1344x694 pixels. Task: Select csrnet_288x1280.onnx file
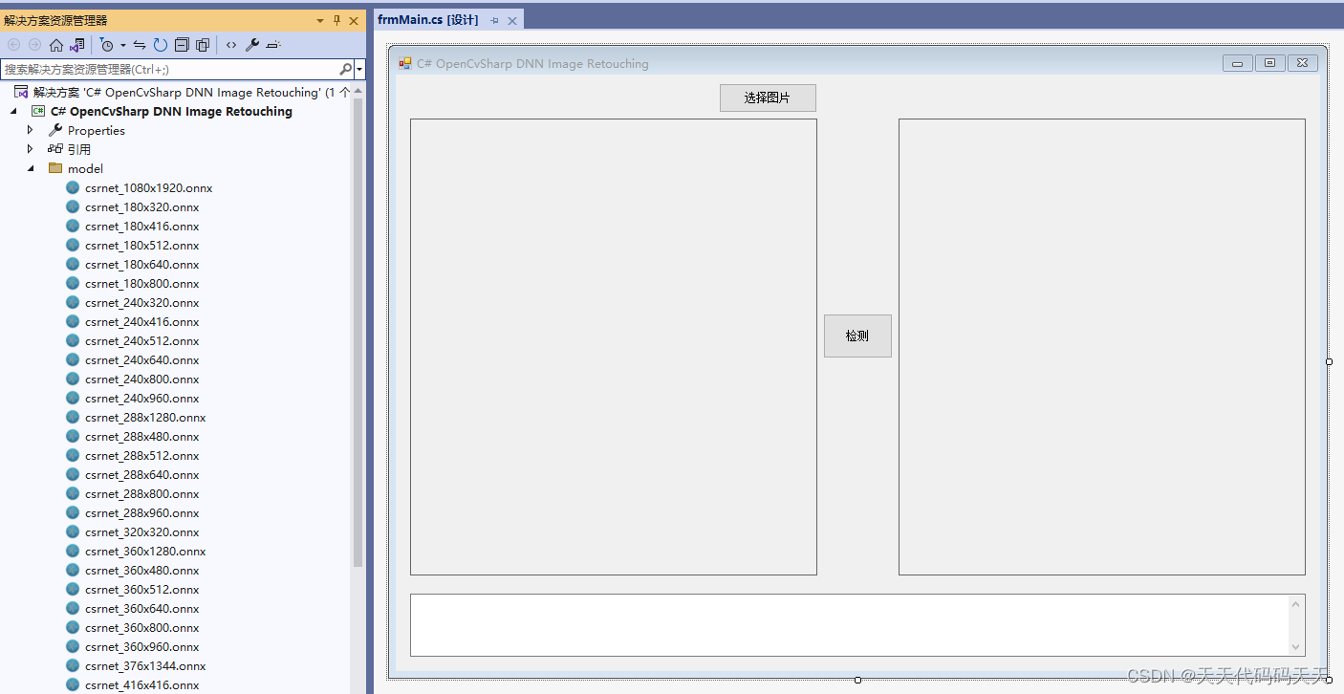(x=145, y=418)
